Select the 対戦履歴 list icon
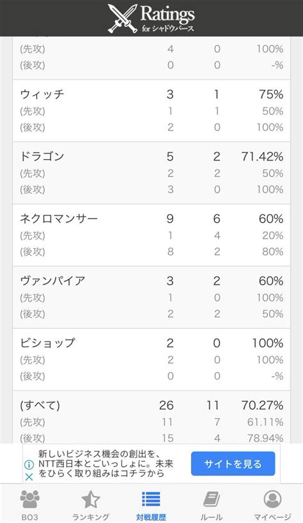The width and height of the screenshot is (303, 523). point(151,499)
